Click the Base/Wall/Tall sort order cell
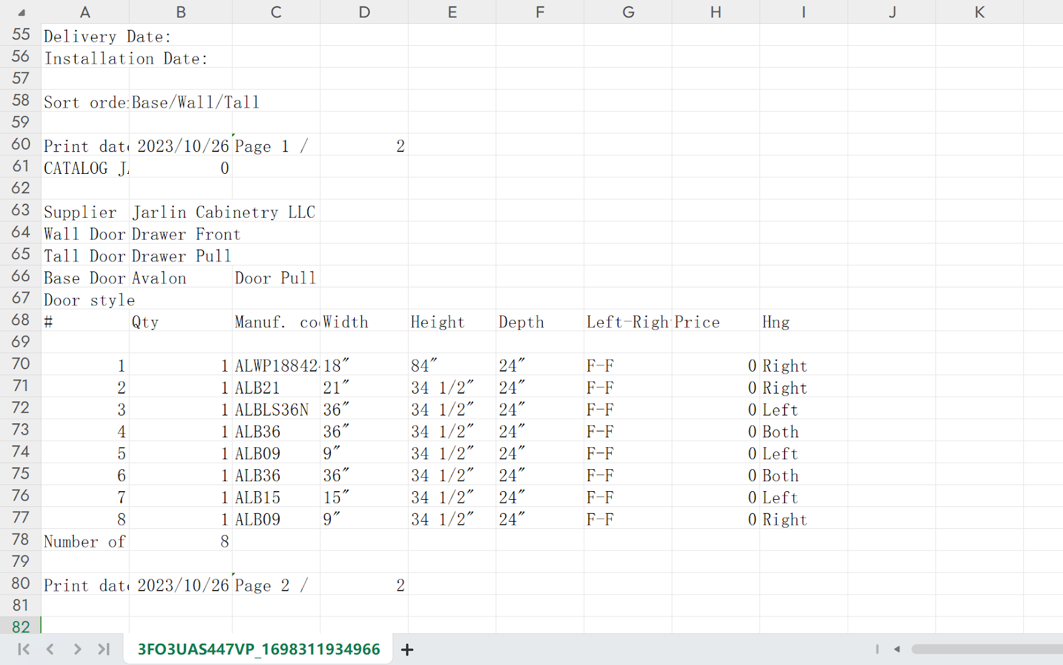Screen dimensions: 1063x665 [x=181, y=102]
